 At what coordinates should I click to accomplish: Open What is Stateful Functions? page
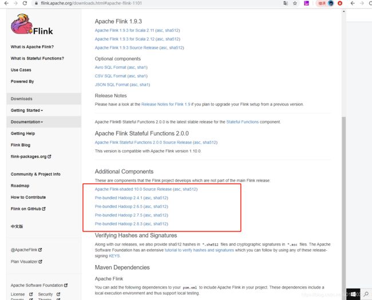(37, 58)
